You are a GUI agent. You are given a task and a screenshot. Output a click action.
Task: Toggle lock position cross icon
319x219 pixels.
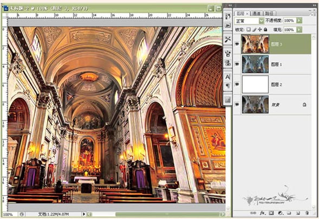pyautogui.click(x=259, y=30)
